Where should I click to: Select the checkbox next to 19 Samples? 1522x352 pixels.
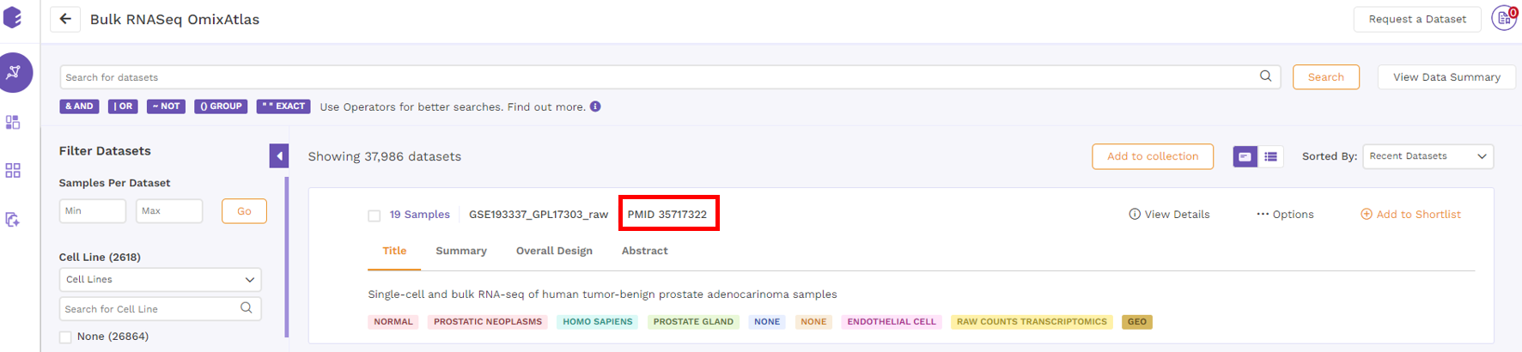click(374, 215)
